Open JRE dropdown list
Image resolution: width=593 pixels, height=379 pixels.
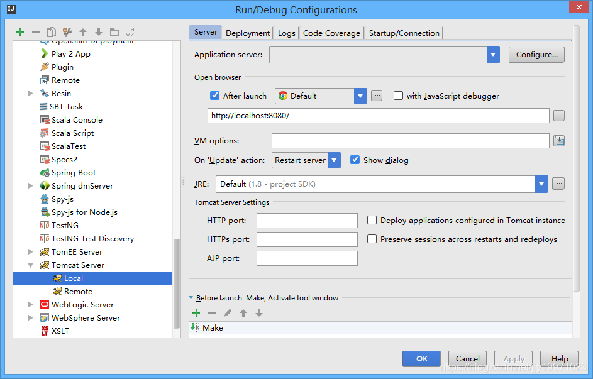tap(541, 184)
